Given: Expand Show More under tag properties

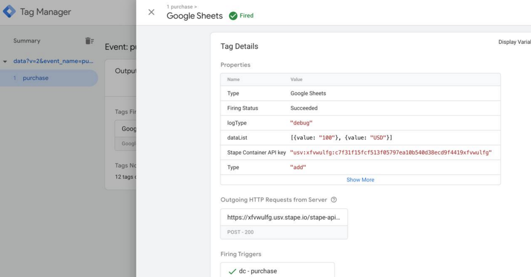Looking at the screenshot, I should tap(360, 179).
